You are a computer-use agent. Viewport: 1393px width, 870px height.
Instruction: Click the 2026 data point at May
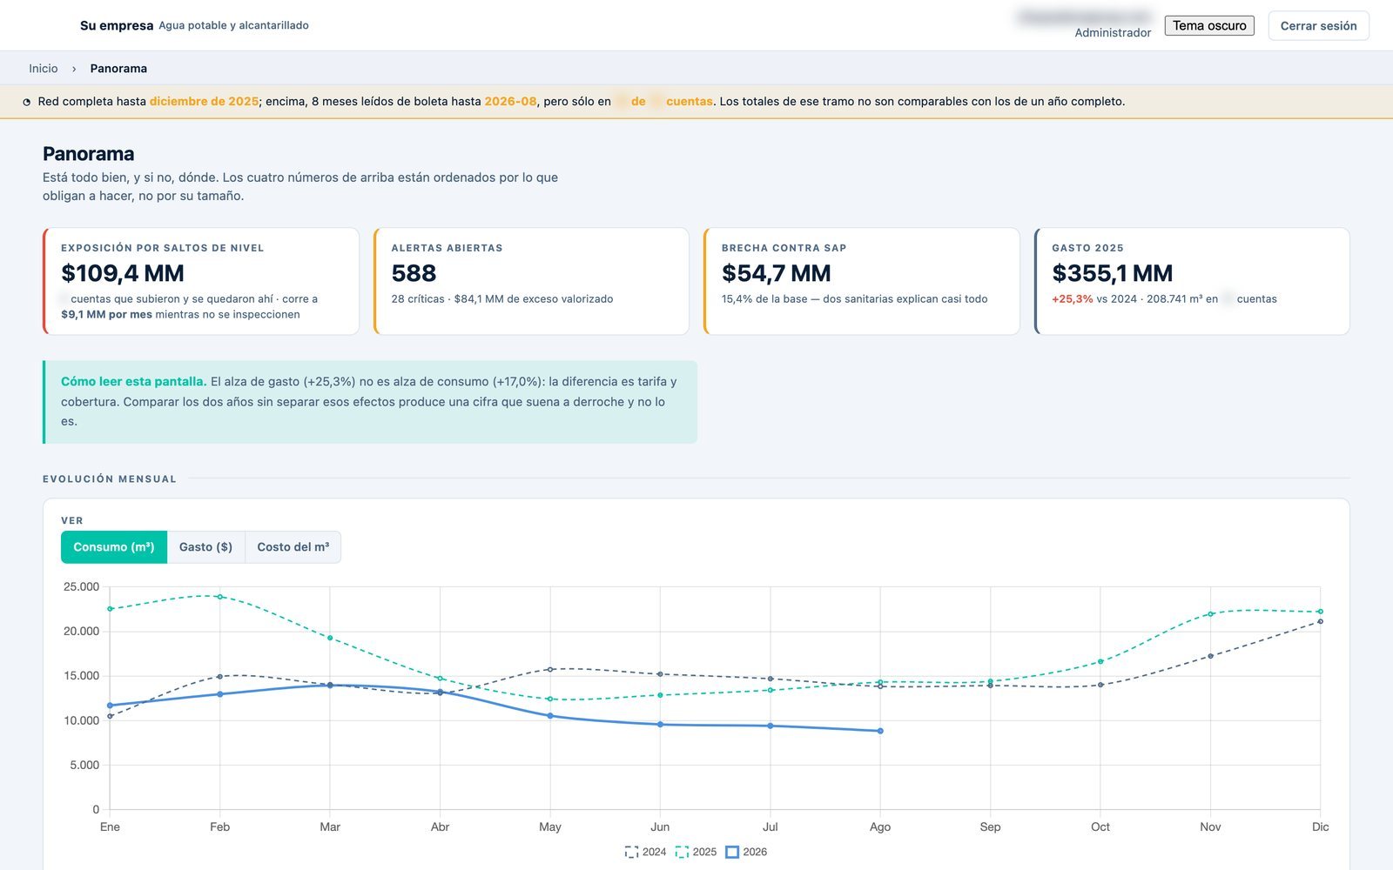click(550, 716)
